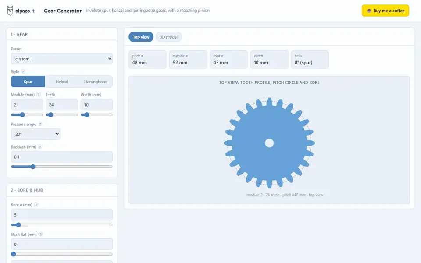Image resolution: width=421 pixels, height=263 pixels.
Task: Click the alpaco.it alpaca logo
Action: coord(10,11)
